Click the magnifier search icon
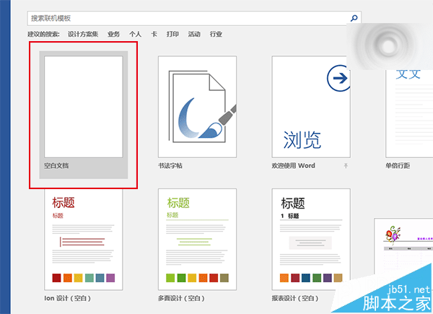The width and height of the screenshot is (433, 314). point(354,17)
